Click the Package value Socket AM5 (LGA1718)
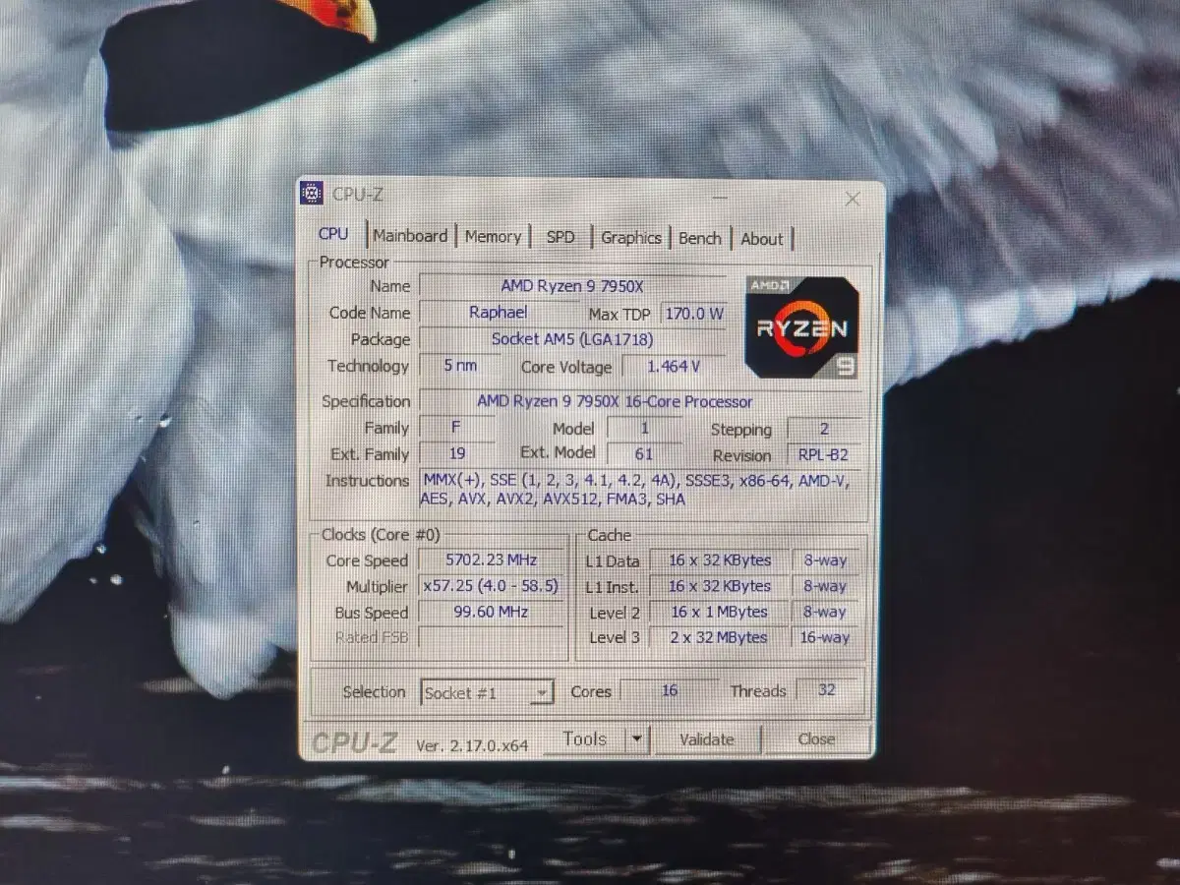The width and height of the screenshot is (1180, 885). (x=572, y=339)
